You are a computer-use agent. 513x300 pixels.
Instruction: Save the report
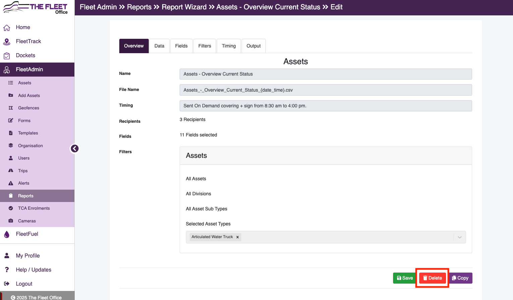click(405, 278)
